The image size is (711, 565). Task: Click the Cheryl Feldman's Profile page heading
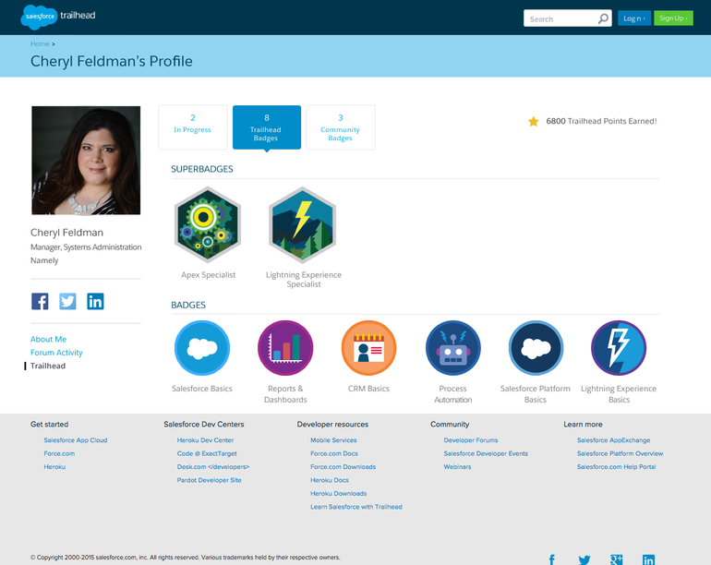click(x=112, y=61)
